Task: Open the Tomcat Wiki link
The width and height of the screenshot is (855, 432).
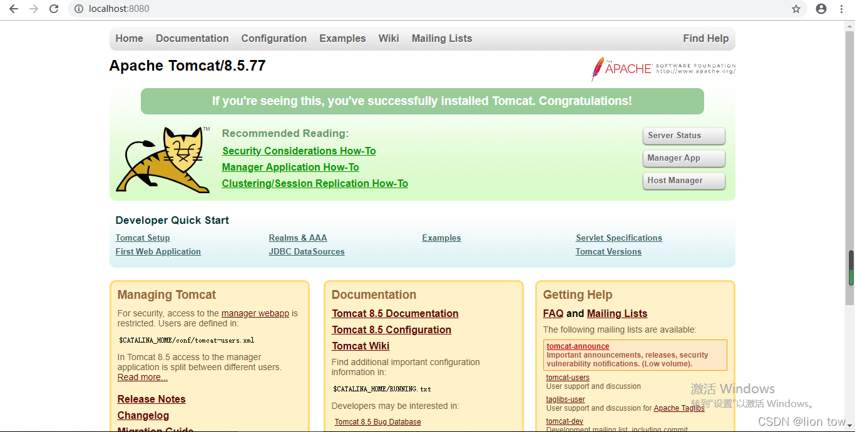Action: (361, 346)
